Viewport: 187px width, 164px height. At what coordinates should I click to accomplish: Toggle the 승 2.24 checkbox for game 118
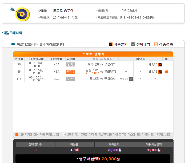(131, 79)
